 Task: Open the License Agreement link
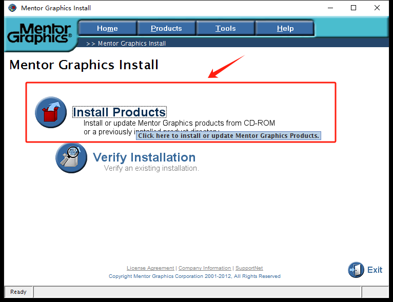(x=150, y=268)
